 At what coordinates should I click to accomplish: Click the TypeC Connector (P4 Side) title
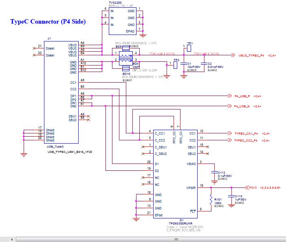(x=48, y=22)
